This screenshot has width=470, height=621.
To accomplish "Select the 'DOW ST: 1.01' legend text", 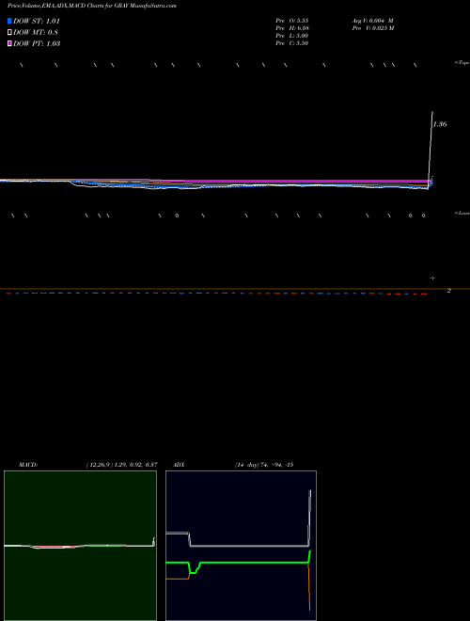I will pos(37,21).
